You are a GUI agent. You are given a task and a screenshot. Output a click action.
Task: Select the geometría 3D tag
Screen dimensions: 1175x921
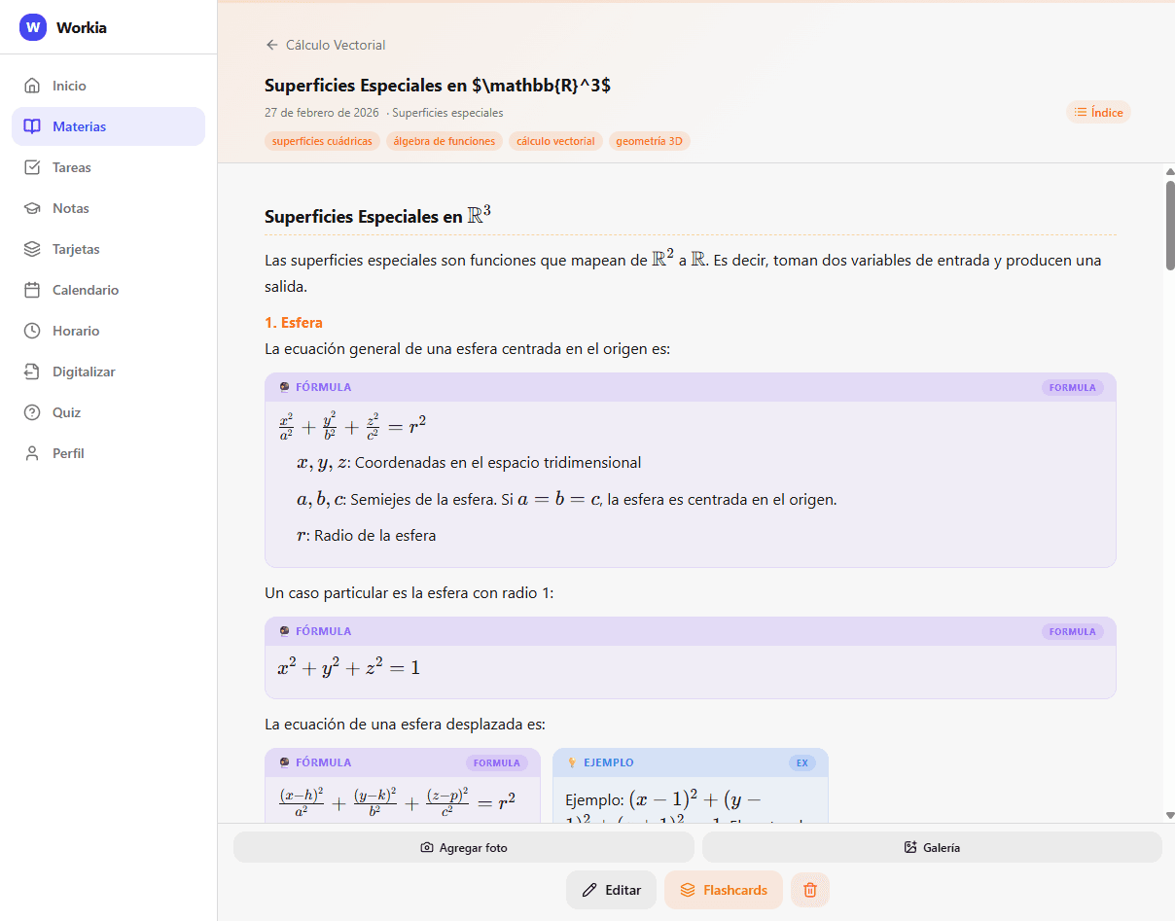(x=649, y=141)
